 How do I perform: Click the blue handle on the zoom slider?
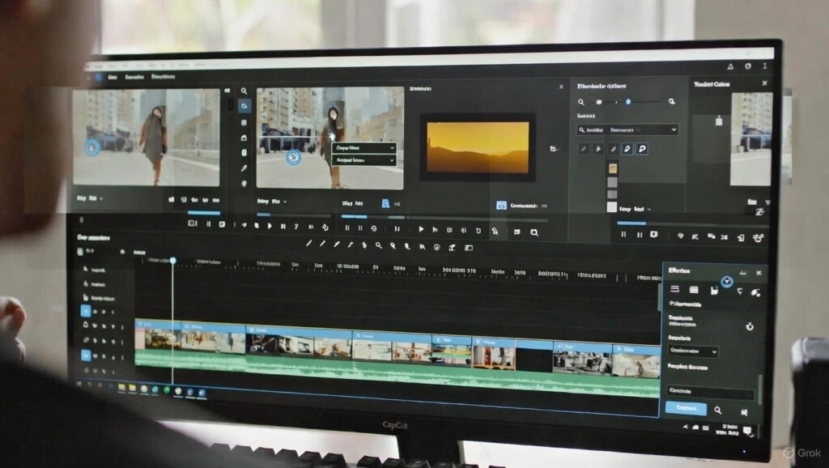628,102
